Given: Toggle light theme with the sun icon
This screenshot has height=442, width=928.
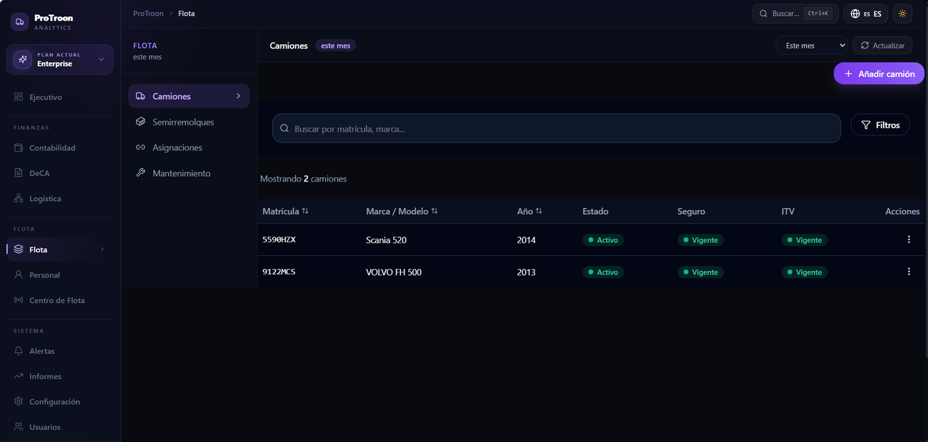Looking at the screenshot, I should [902, 14].
